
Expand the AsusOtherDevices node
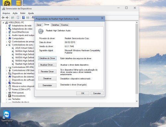coord(7,32)
